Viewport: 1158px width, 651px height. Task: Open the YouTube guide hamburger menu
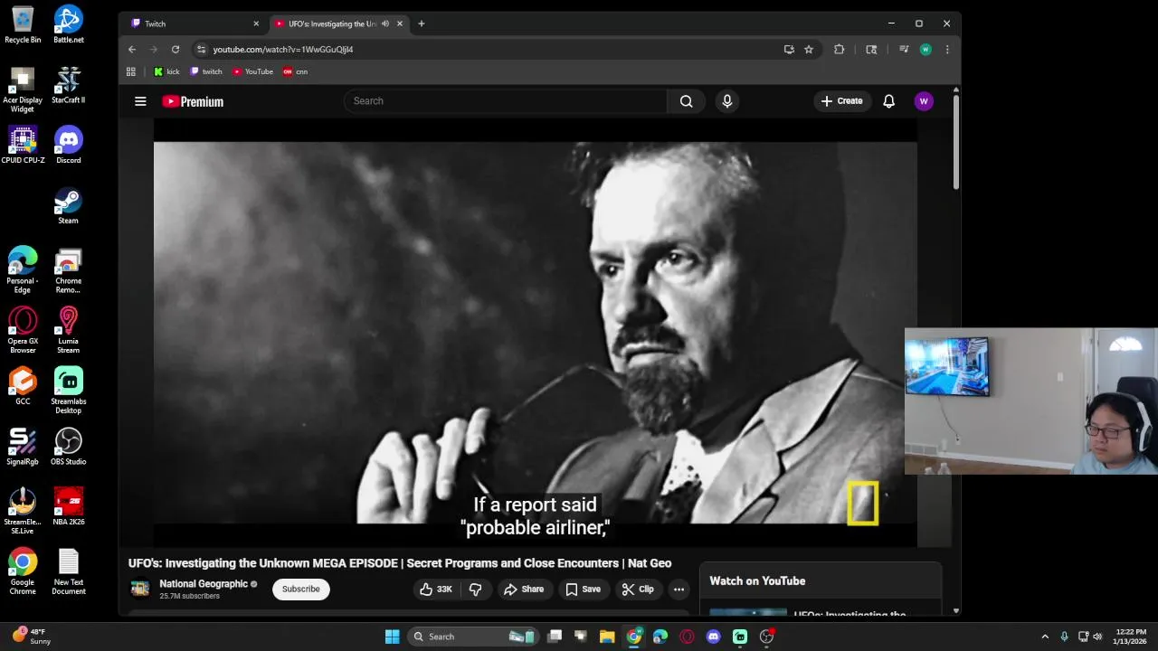coord(140,101)
